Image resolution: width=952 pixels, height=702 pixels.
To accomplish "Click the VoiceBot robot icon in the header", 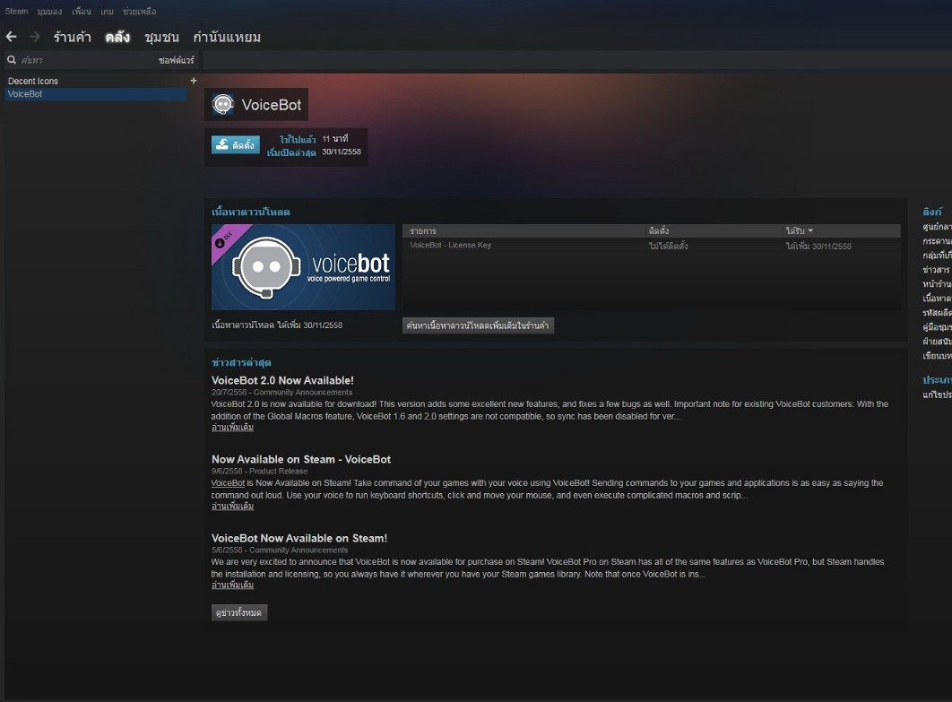I will [223, 105].
